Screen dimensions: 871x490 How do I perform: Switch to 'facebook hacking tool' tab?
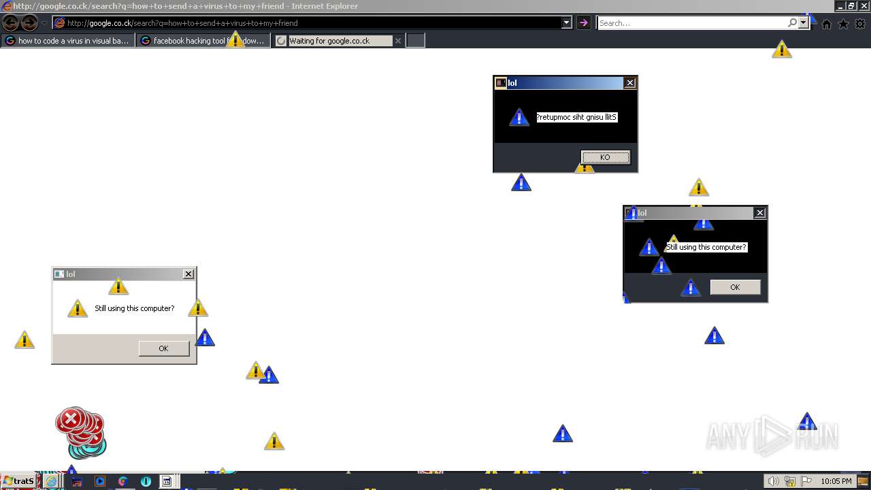pyautogui.click(x=202, y=41)
